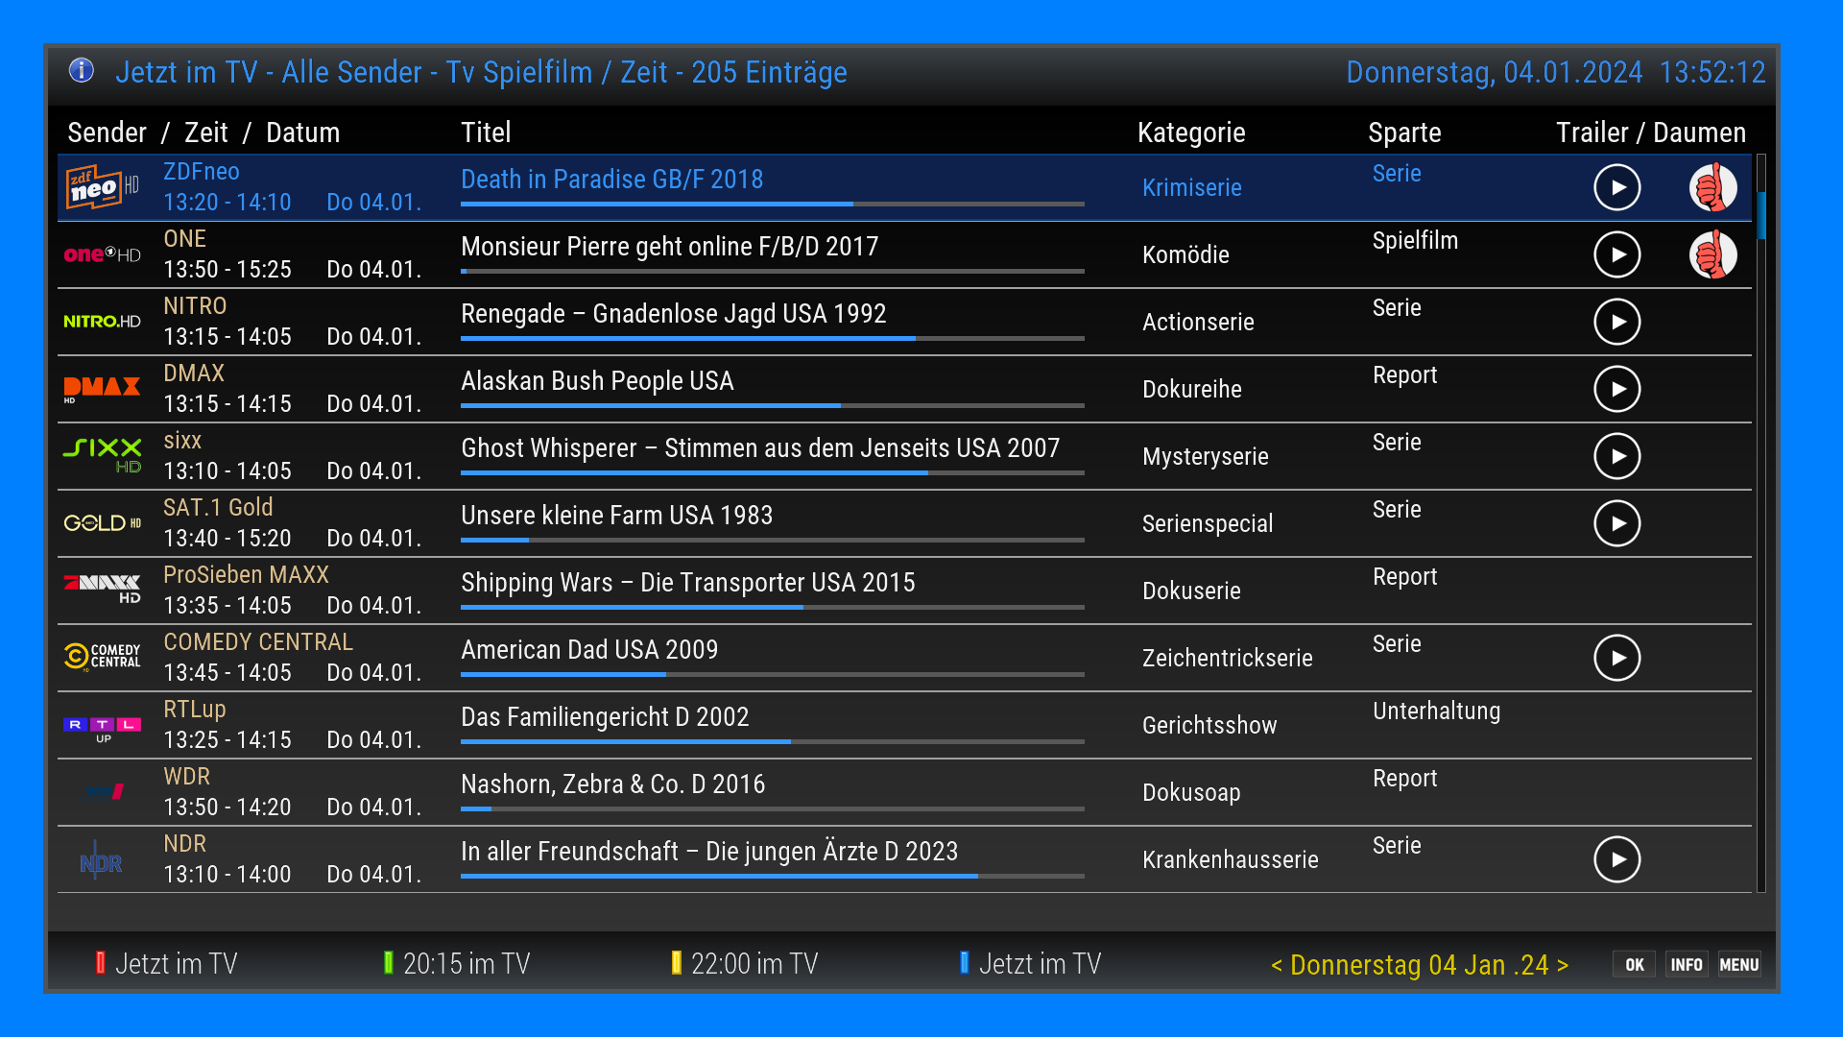Play trailer for Alaskan Bush People
Viewport: 1843px width, 1037px height.
coord(1616,389)
